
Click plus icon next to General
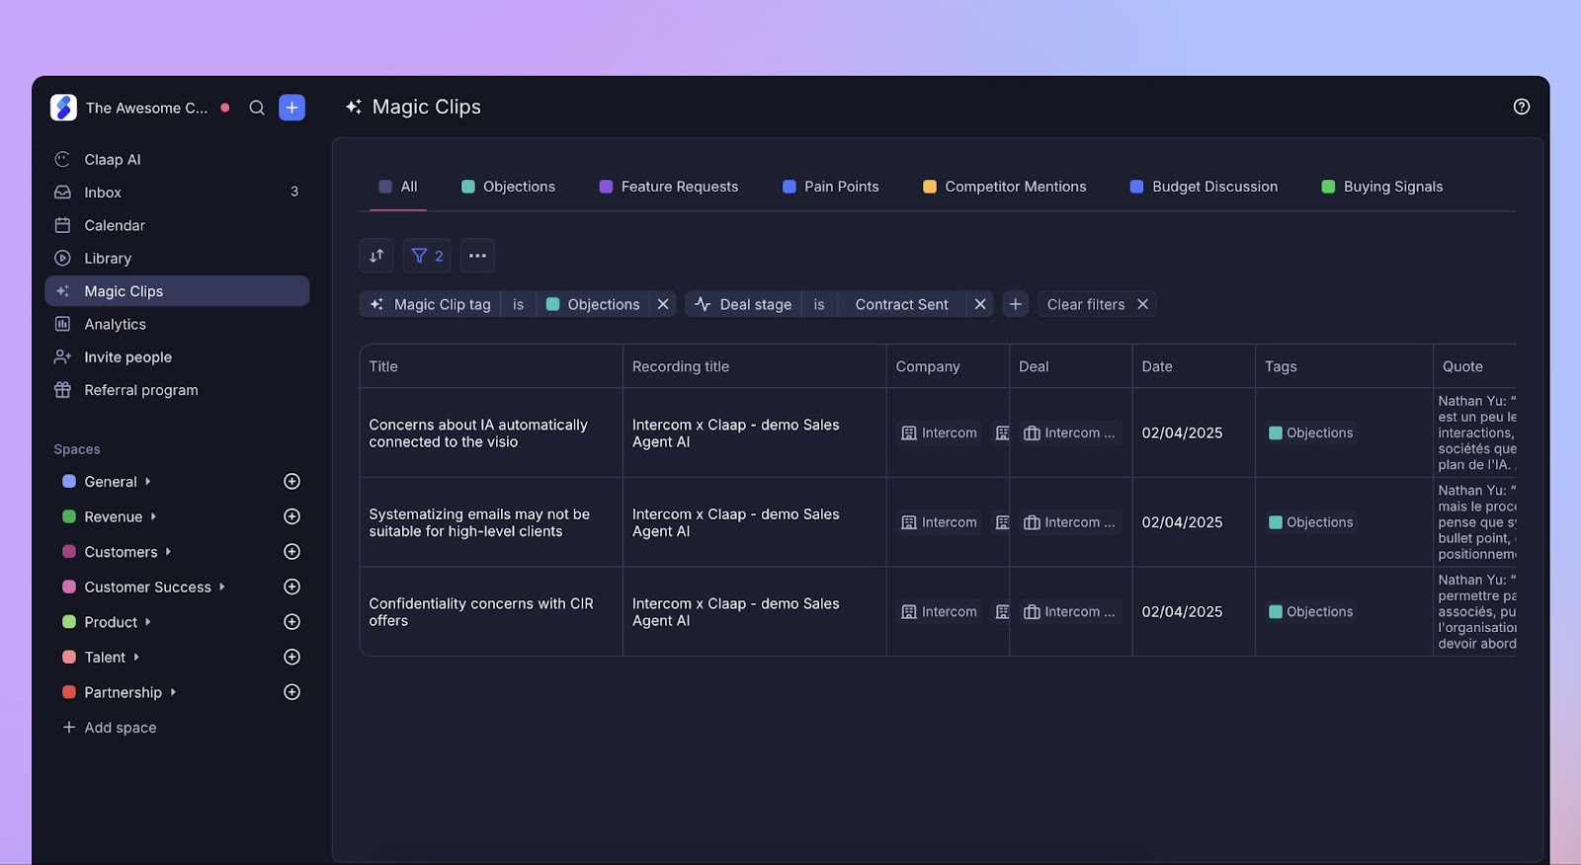click(291, 482)
